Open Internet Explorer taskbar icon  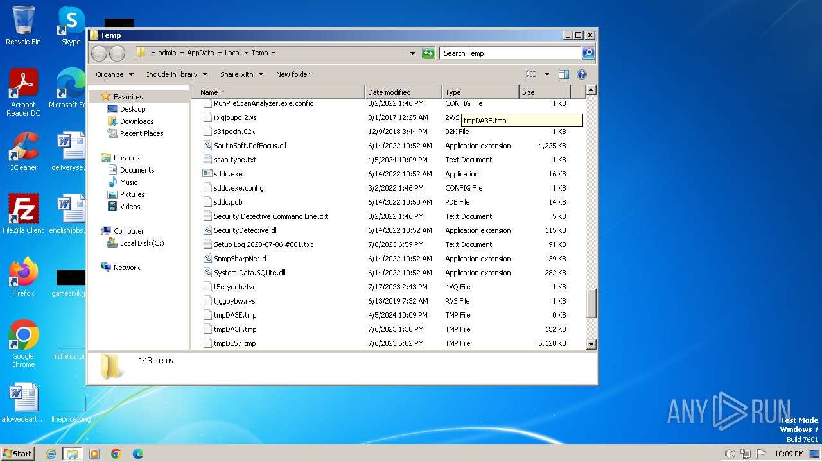[x=51, y=454]
